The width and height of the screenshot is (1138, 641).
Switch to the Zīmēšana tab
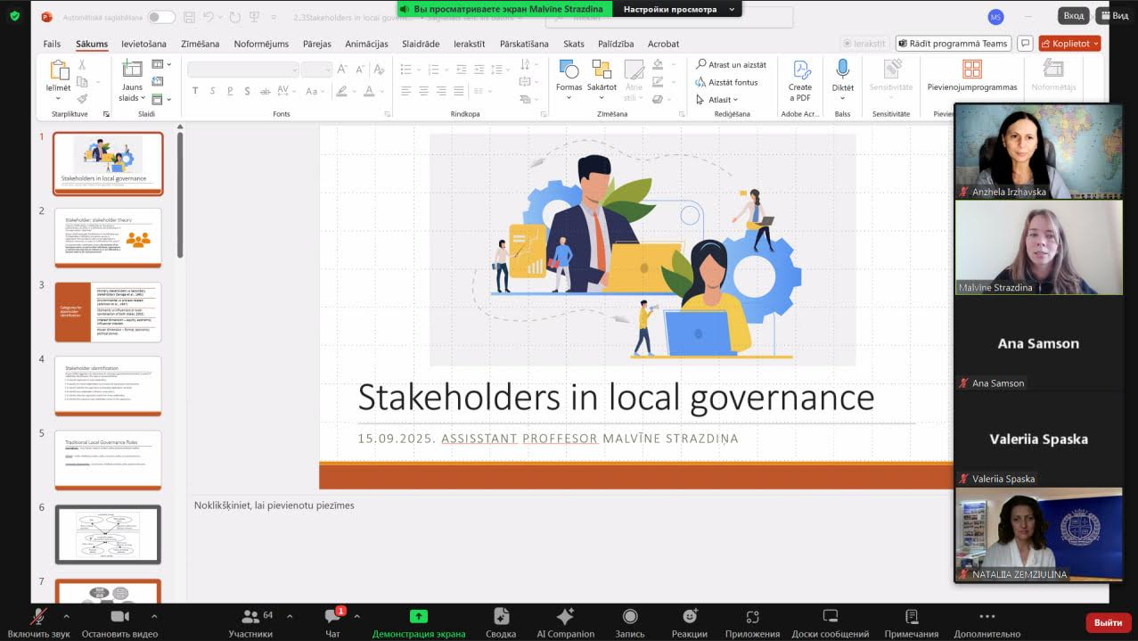(200, 44)
